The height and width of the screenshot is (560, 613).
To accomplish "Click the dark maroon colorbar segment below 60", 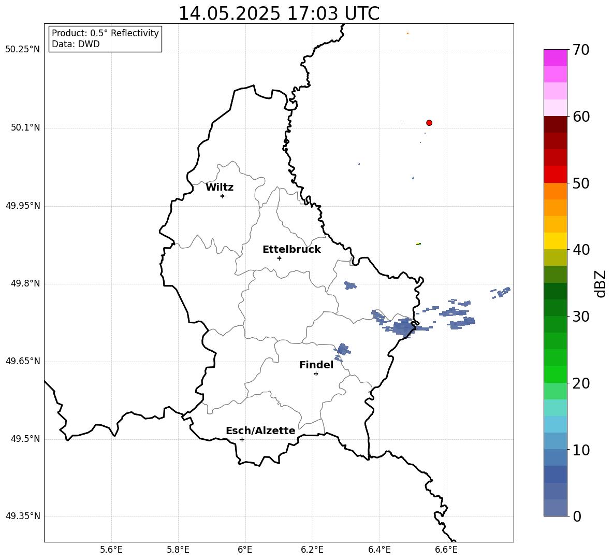I will 555,124.
